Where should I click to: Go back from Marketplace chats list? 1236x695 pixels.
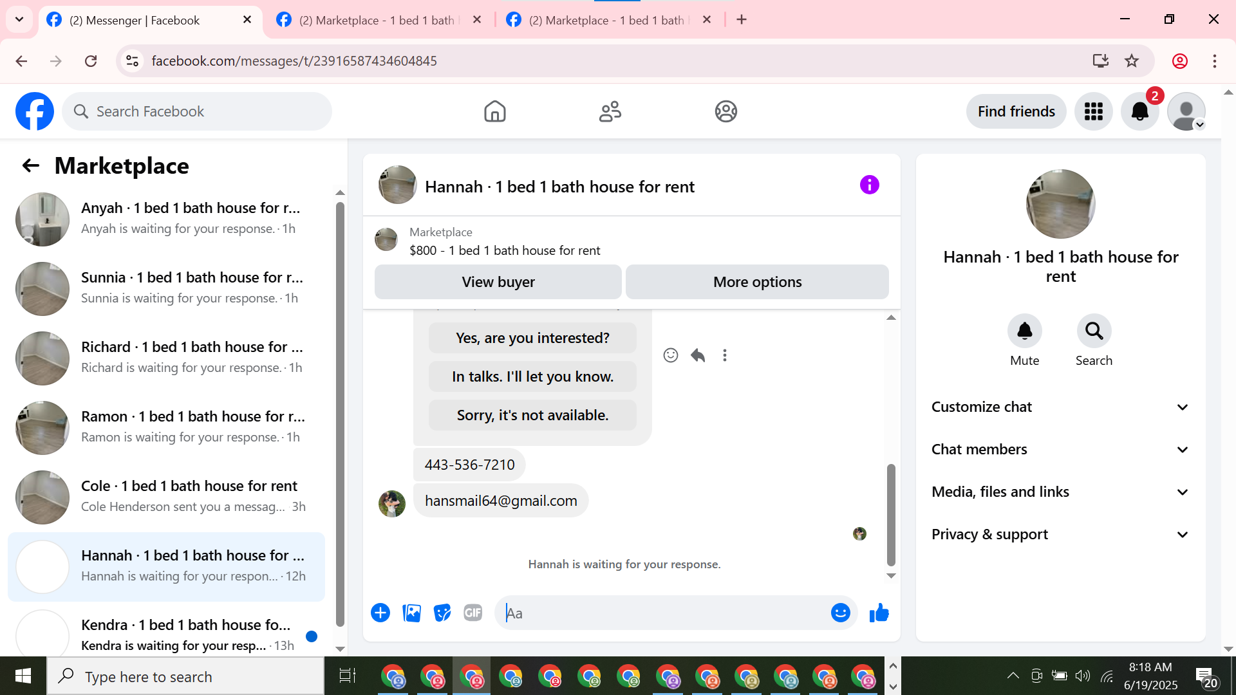click(x=31, y=166)
